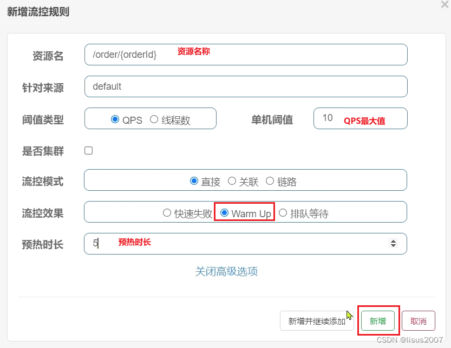Image resolution: width=451 pixels, height=348 pixels.
Task: Click the 新增 confirm button
Action: point(377,320)
